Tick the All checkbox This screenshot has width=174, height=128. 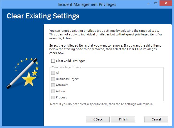click(x=53, y=73)
